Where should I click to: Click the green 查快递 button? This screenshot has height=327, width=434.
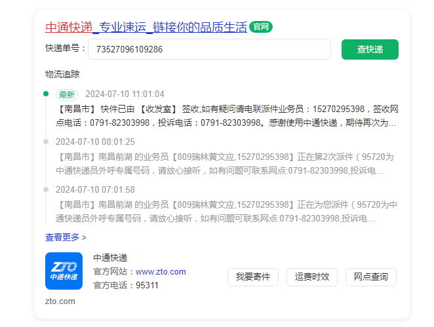(x=370, y=50)
